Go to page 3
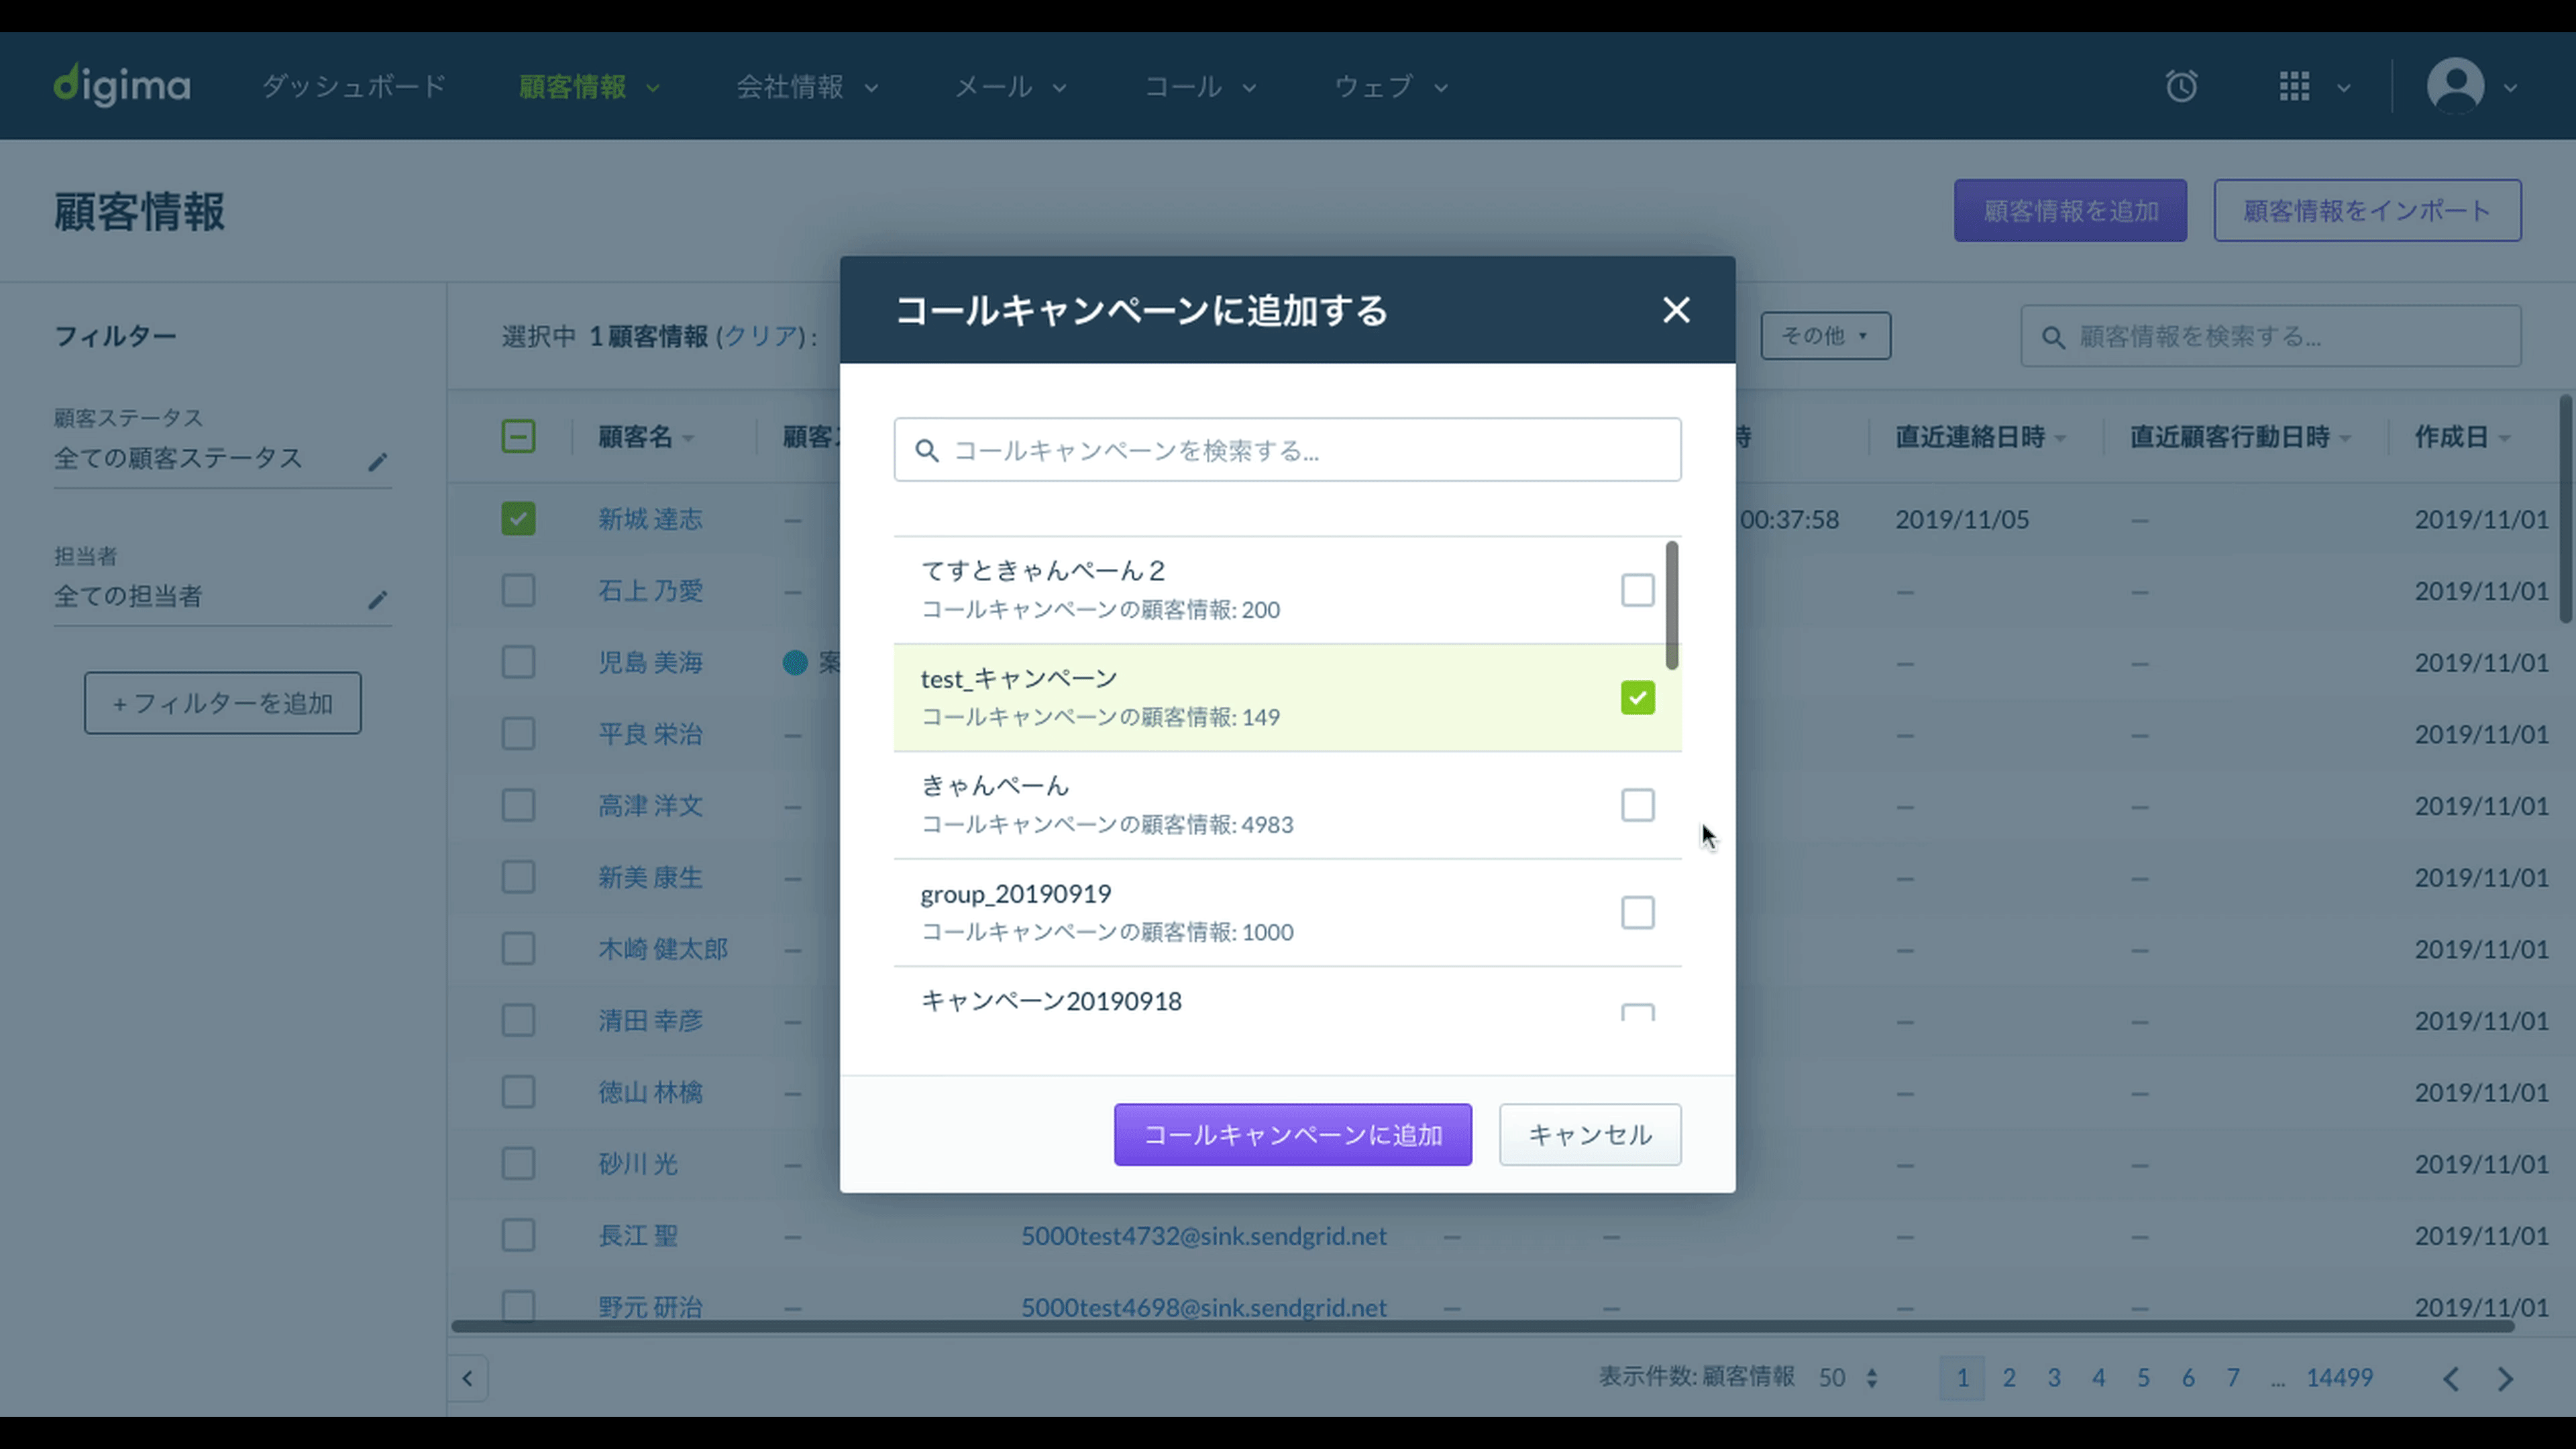The image size is (2576, 1449). (2053, 1378)
